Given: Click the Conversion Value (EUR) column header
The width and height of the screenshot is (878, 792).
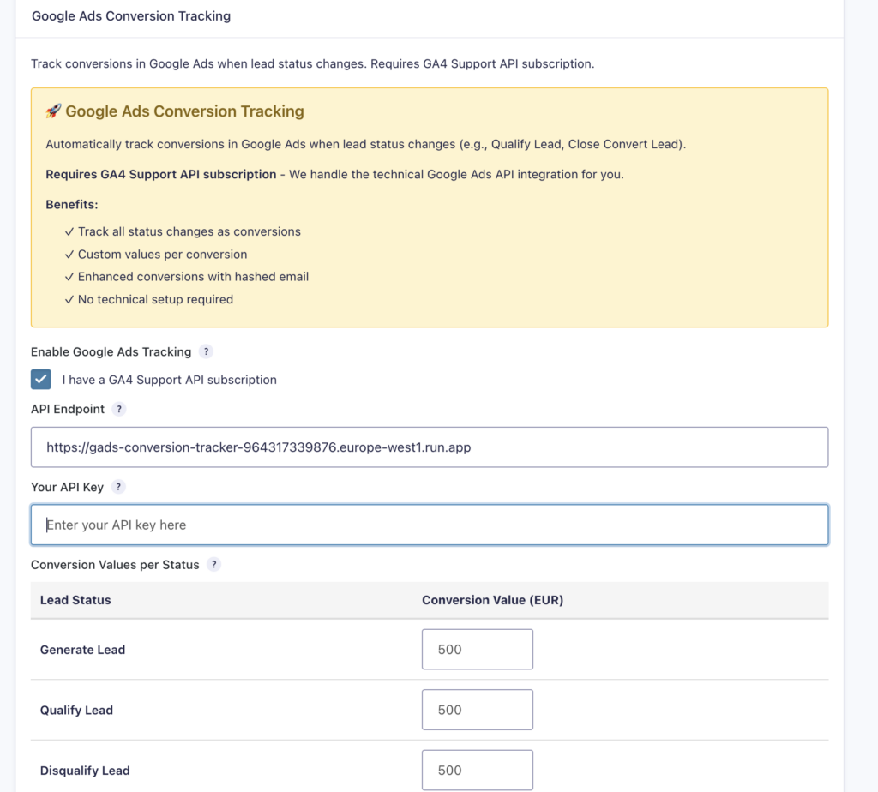Looking at the screenshot, I should [492, 600].
